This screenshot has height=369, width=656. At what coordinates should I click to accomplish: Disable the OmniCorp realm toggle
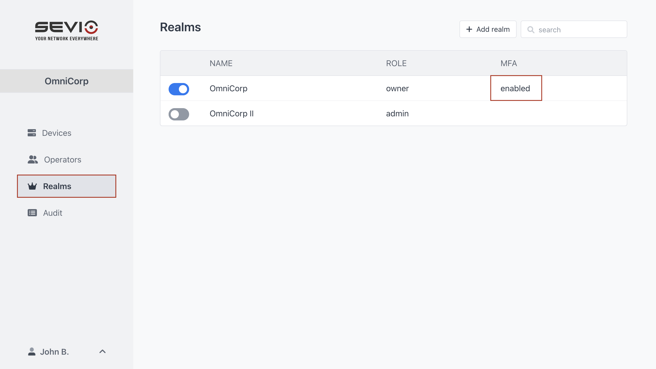179,89
